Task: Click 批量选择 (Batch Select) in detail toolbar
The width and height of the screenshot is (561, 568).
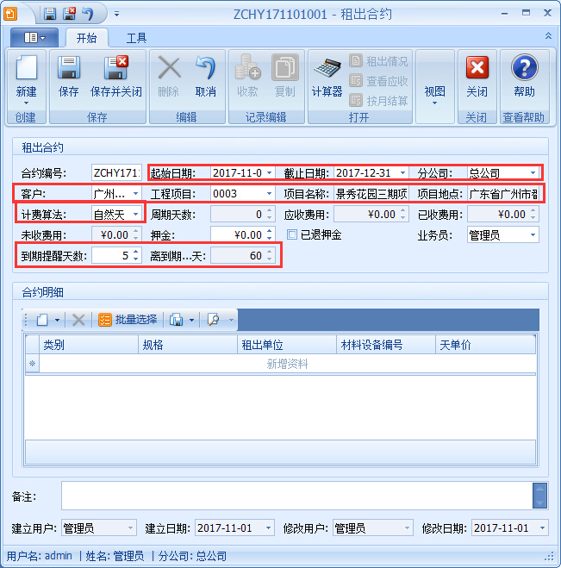Action: (x=128, y=320)
